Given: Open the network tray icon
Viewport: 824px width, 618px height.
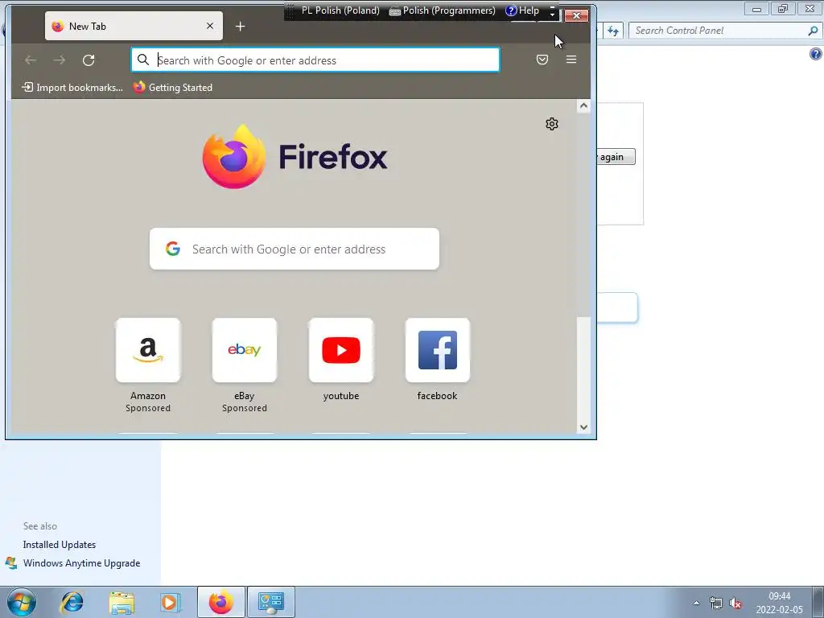Looking at the screenshot, I should pyautogui.click(x=715, y=603).
